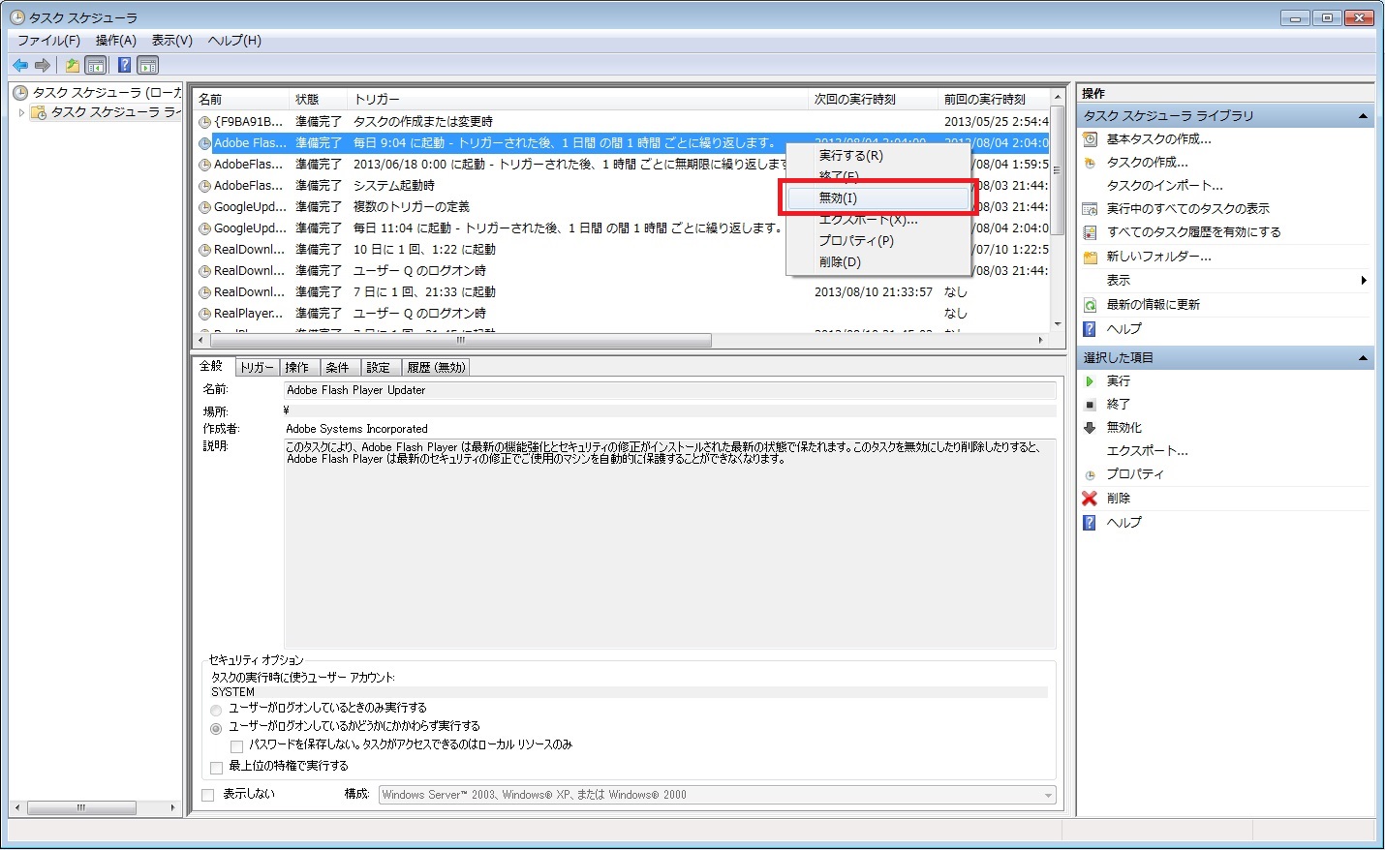Toggle the console tree pane toolbar icon
Viewport: 1385px width, 850px height.
point(96,65)
